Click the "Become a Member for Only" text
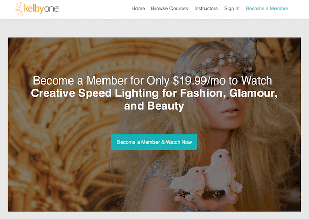Image resolution: width=309 pixels, height=219 pixels. [x=101, y=81]
